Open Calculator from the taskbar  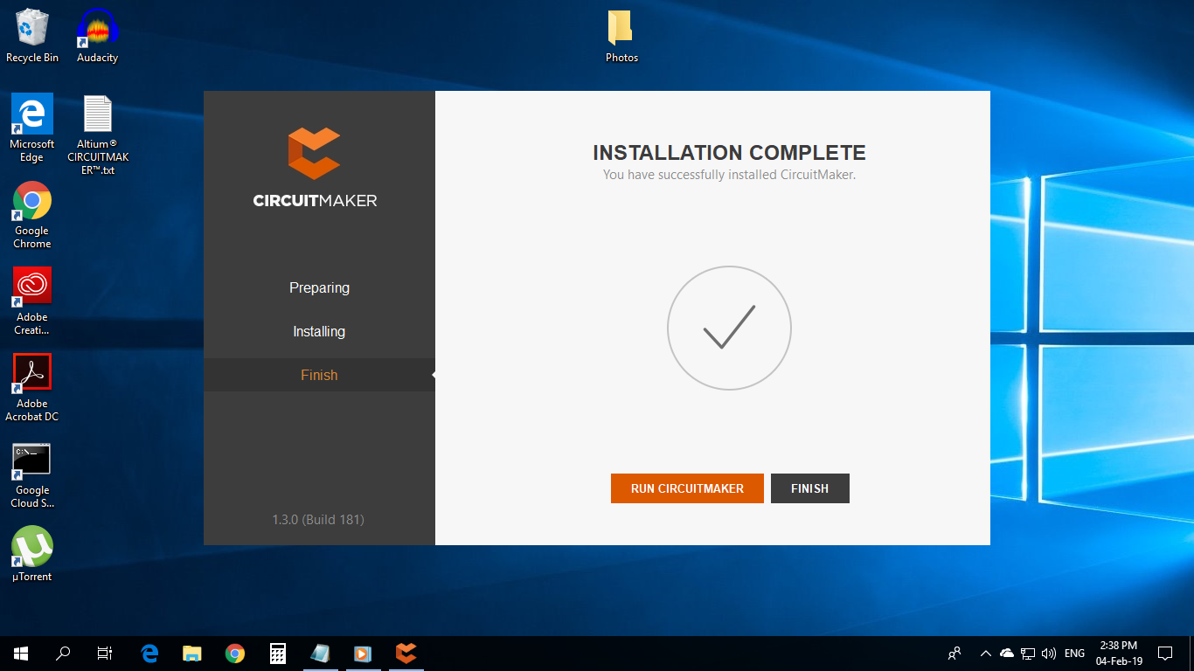pyautogui.click(x=277, y=654)
